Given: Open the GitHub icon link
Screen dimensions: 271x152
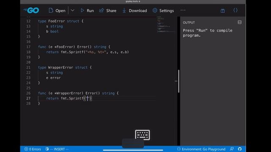Looking at the screenshot, I should (x=240, y=149).
